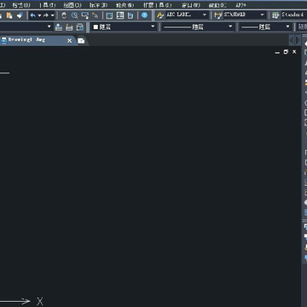
Task: Activate the Zoom Realtime magnifier tool
Action: click(75, 15)
